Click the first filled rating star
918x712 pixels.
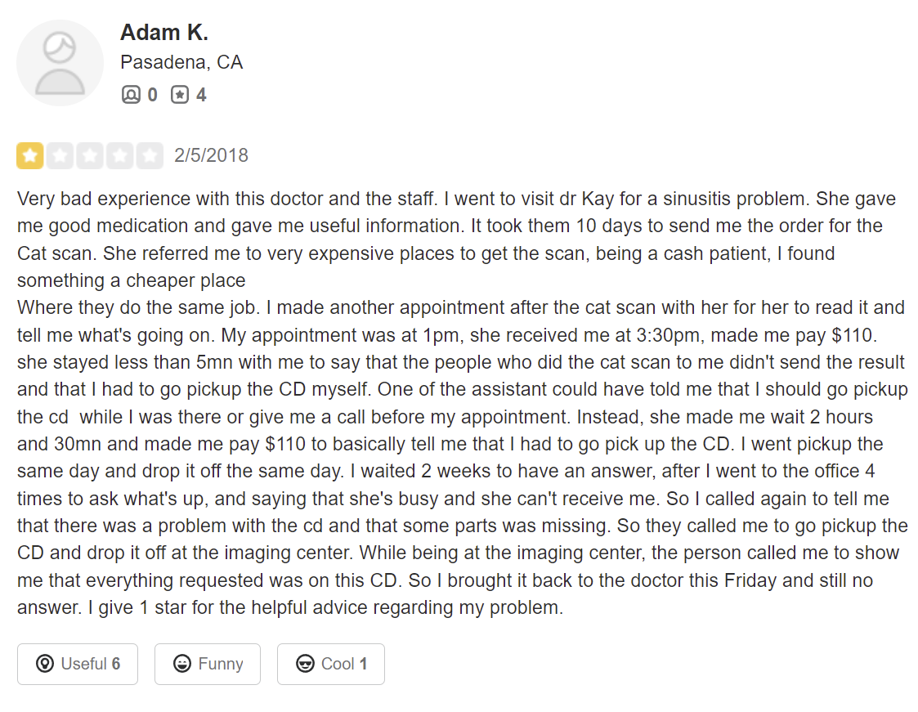pyautogui.click(x=30, y=156)
